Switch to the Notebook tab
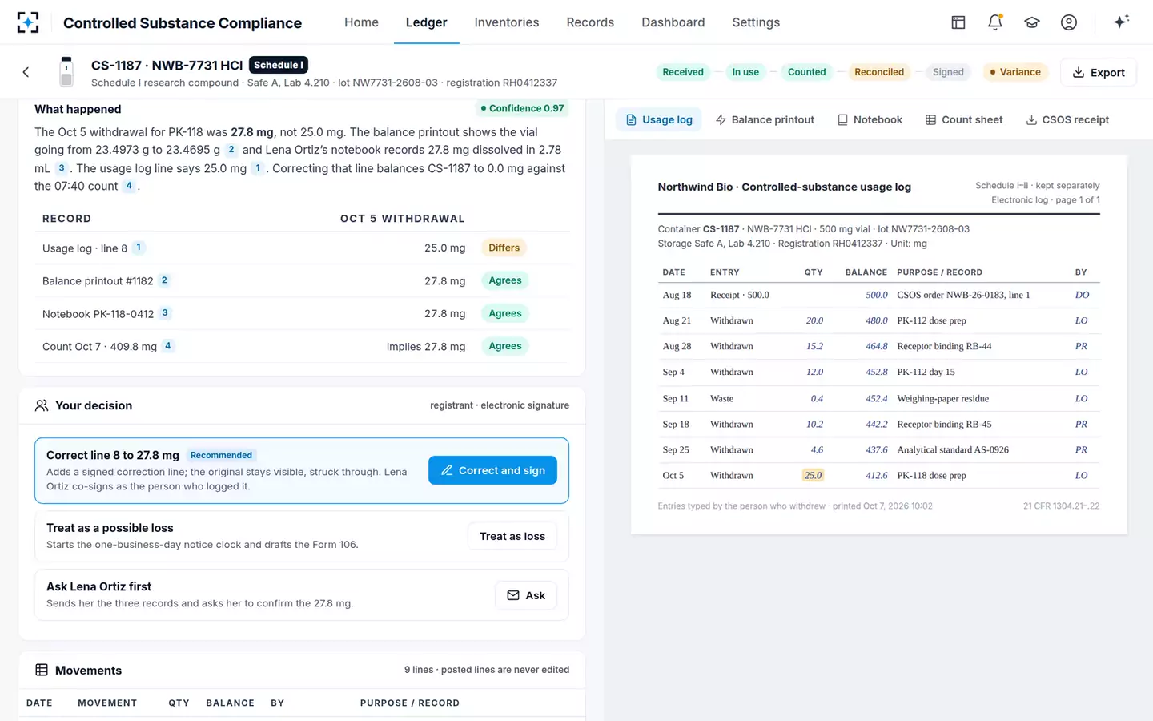The height and width of the screenshot is (721, 1153). (x=870, y=119)
